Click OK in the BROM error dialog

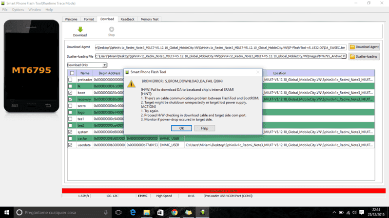181,128
